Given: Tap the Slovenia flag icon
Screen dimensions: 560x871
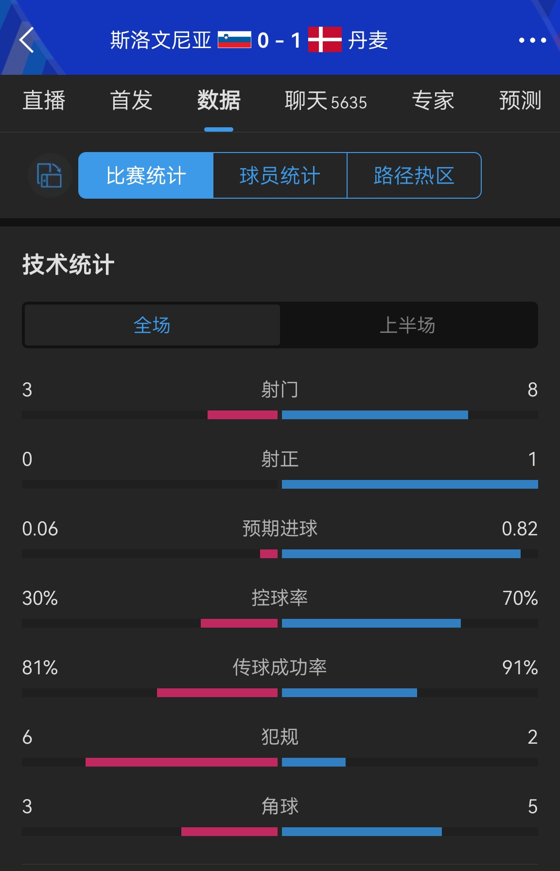Looking at the screenshot, I should [234, 40].
